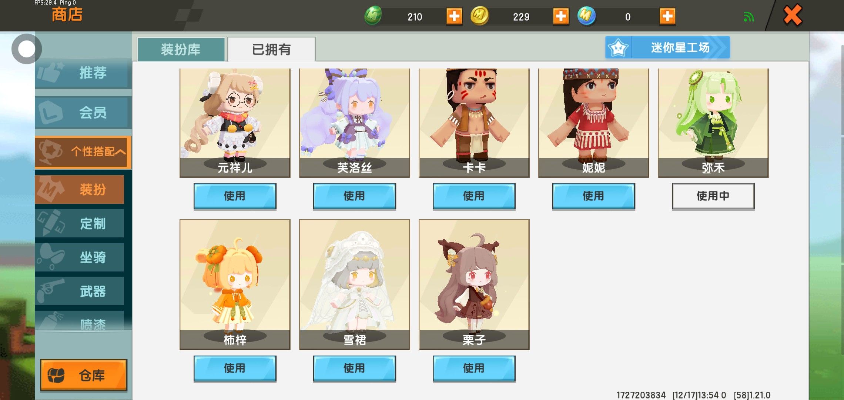Image resolution: width=844 pixels, height=400 pixels.
Task: Tap the green network signal icon
Action: [x=748, y=17]
